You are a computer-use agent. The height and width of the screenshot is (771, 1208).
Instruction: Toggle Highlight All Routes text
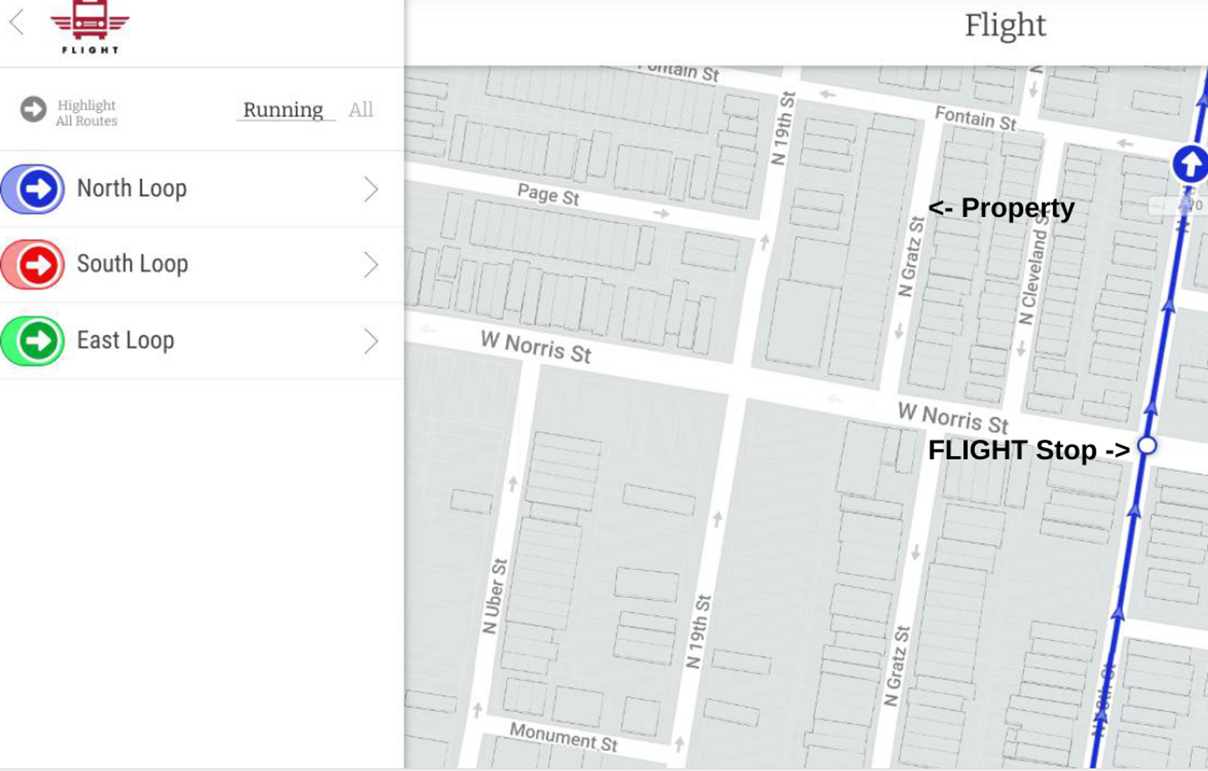[x=86, y=113]
